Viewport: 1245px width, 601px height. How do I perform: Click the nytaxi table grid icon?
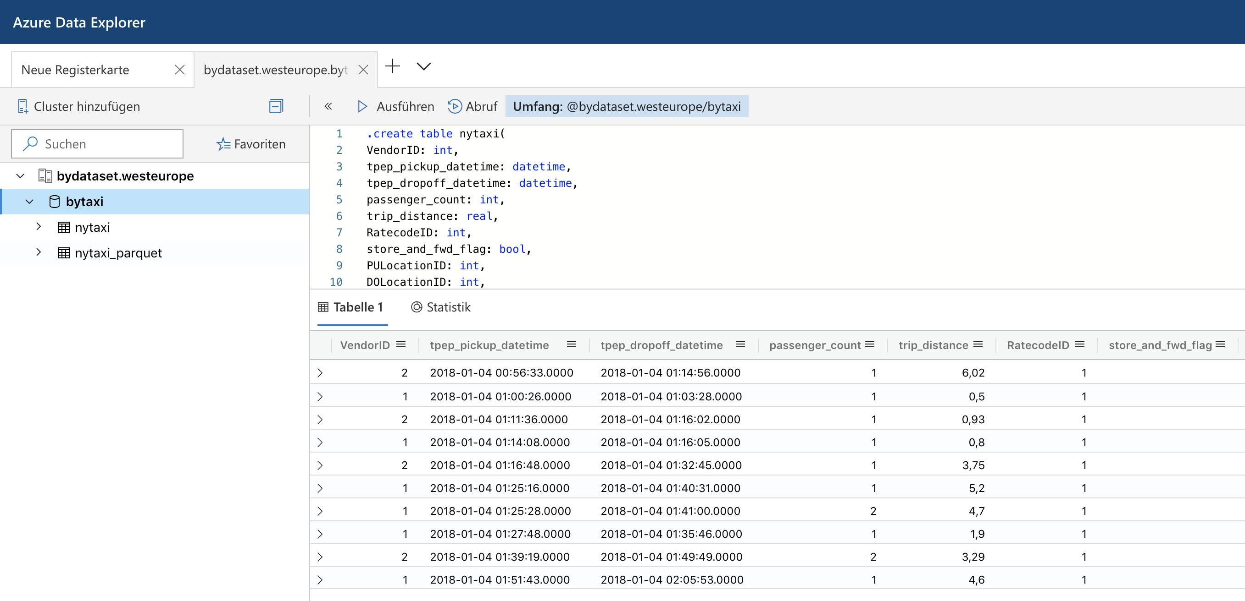[x=63, y=227]
